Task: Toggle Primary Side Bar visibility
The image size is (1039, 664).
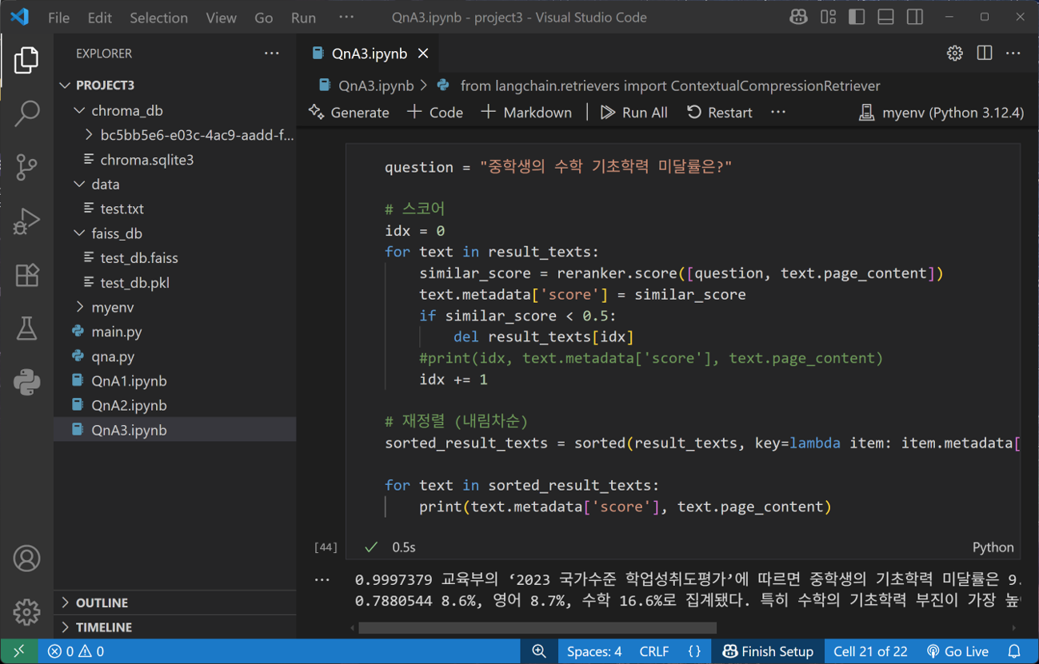Action: [857, 17]
